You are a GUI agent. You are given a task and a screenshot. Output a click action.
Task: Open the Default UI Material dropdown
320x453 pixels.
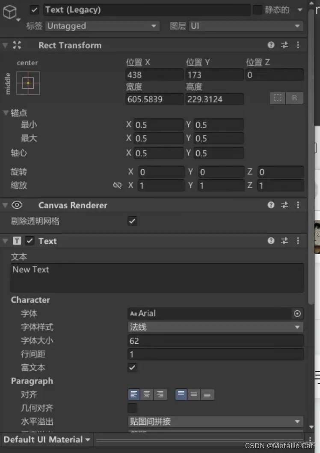(47, 440)
